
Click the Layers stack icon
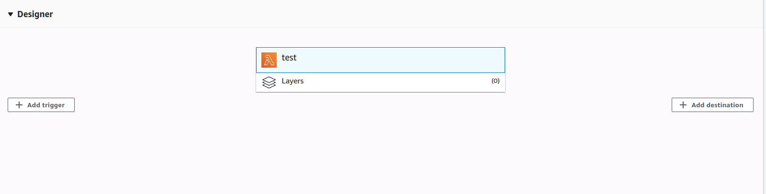point(269,82)
